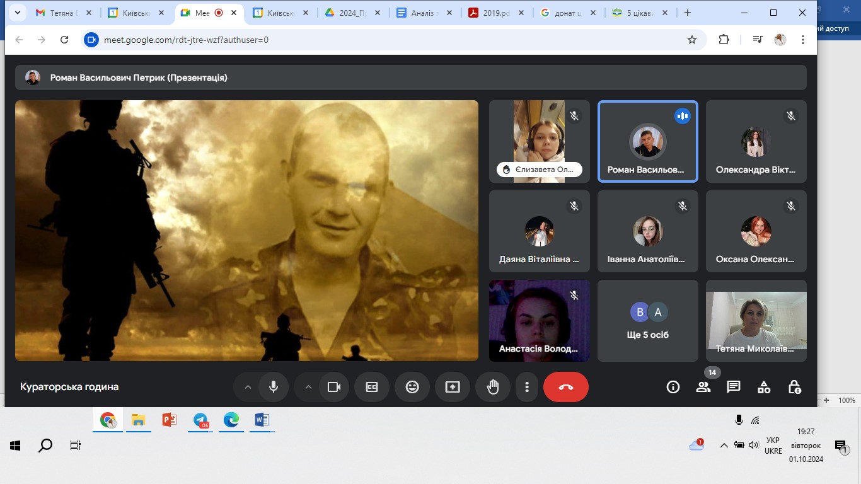The image size is (861, 484).
Task: Open the Meet chat panel
Action: point(733,387)
